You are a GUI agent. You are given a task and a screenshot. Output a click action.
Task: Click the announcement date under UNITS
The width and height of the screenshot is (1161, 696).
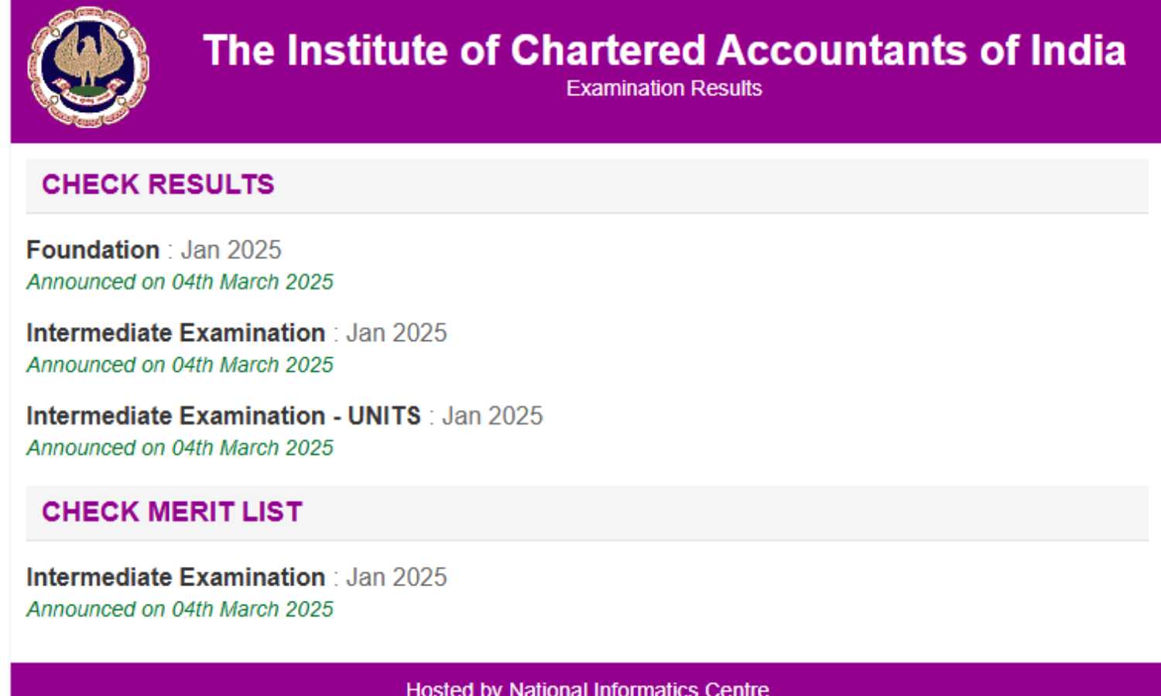[180, 447]
